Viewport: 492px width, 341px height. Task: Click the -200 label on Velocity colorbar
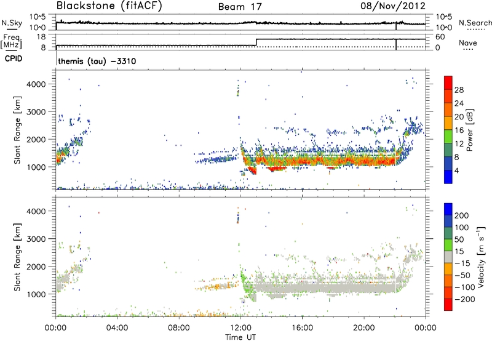click(x=465, y=299)
